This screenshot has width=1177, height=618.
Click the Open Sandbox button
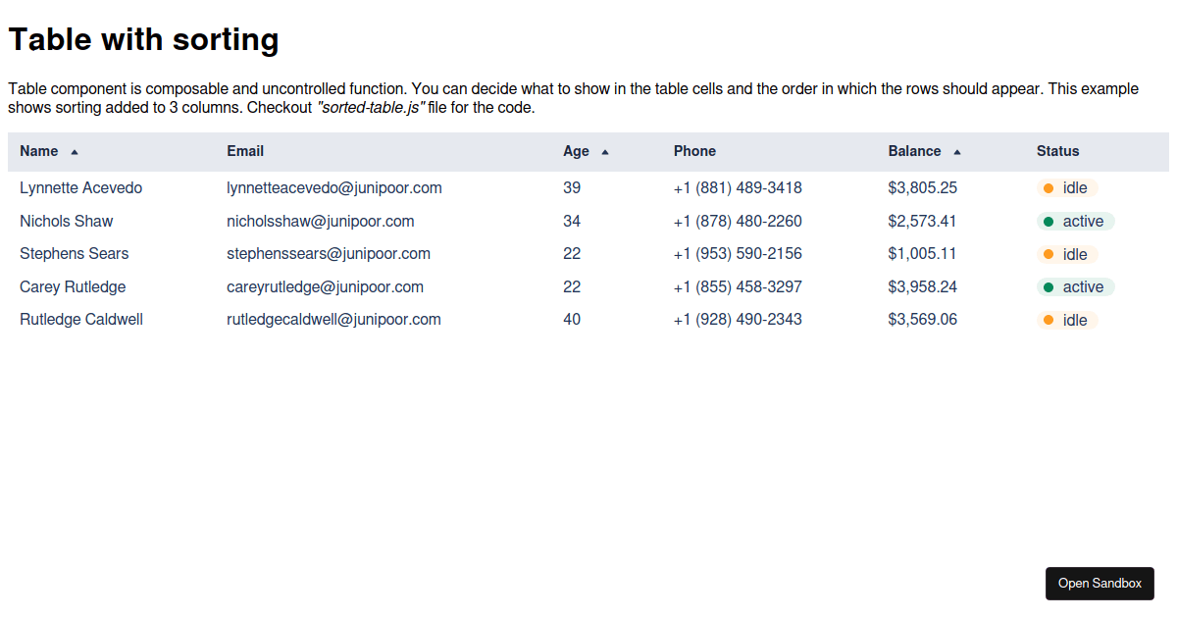point(1100,583)
